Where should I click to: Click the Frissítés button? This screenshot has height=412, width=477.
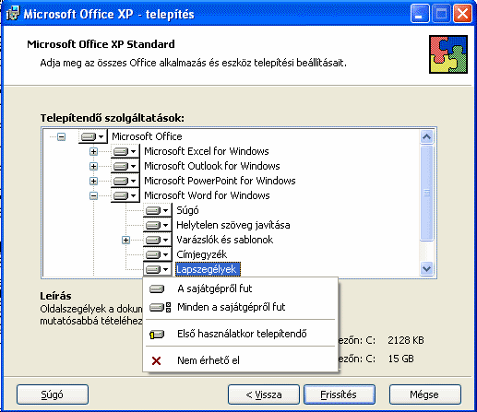click(340, 394)
